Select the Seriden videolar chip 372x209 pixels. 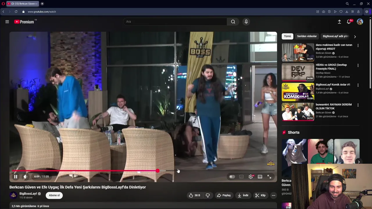coord(307,36)
